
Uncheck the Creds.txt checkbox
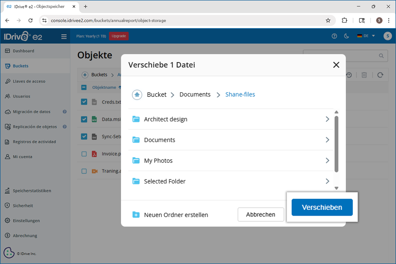tap(84, 102)
